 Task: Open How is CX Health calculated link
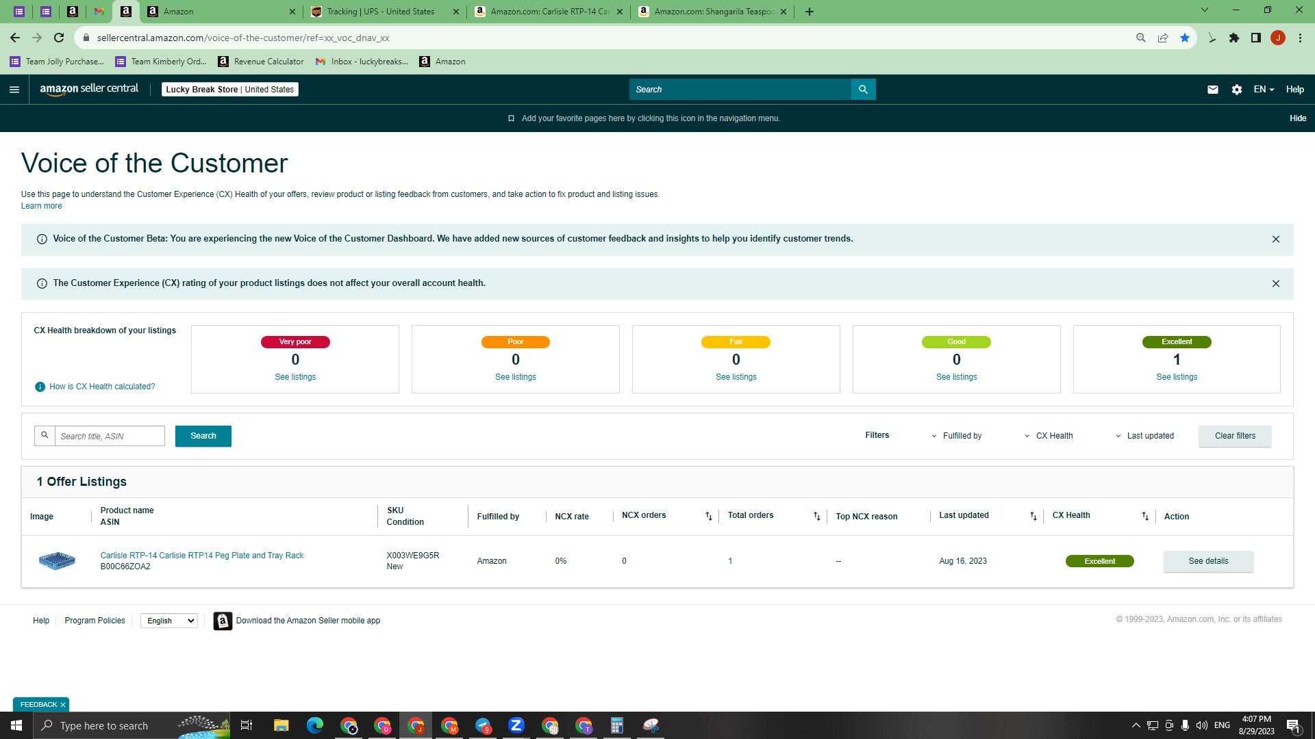102,387
